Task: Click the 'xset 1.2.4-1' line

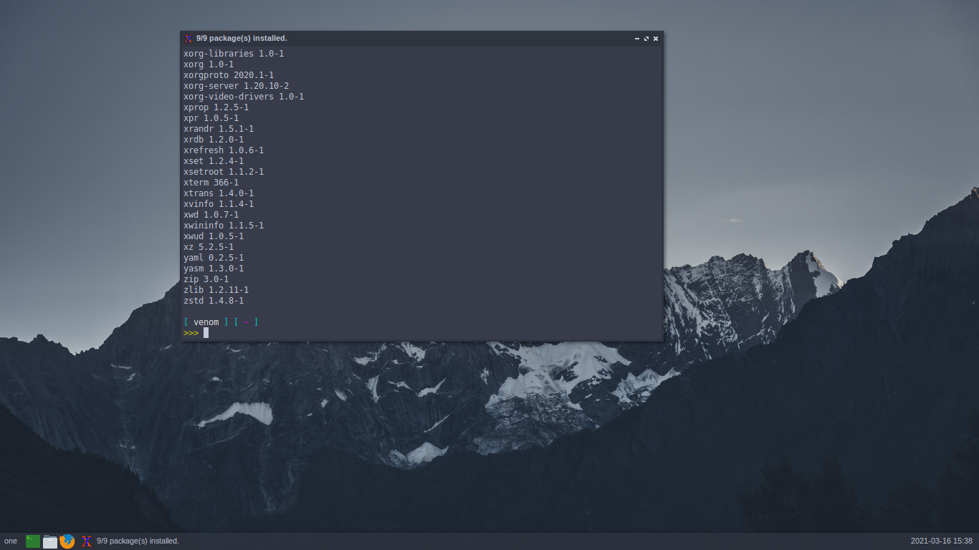Action: [x=214, y=161]
